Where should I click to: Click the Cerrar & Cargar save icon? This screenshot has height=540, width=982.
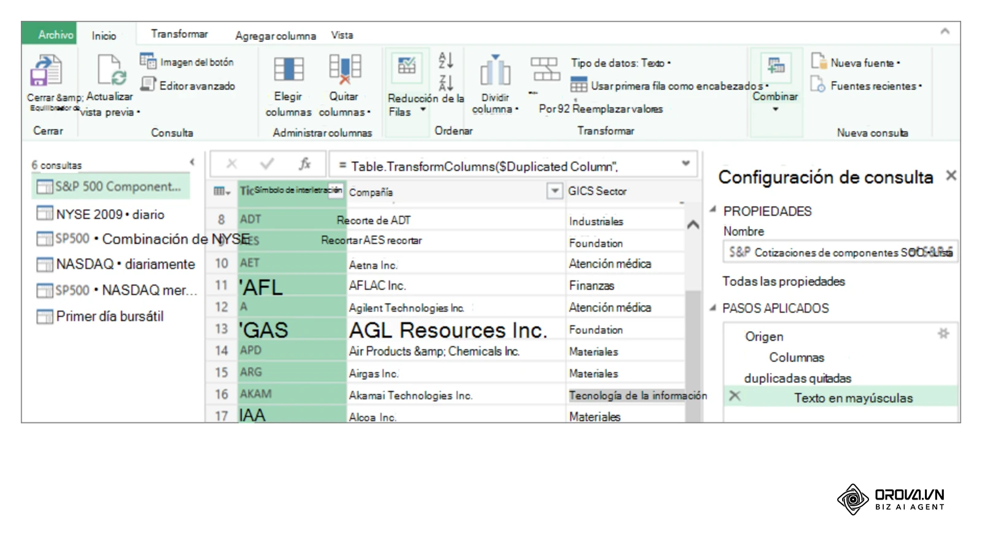pos(46,70)
